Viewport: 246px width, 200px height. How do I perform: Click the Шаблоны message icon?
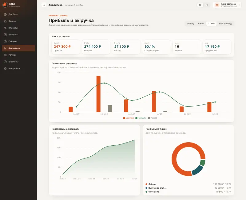coord(5,62)
